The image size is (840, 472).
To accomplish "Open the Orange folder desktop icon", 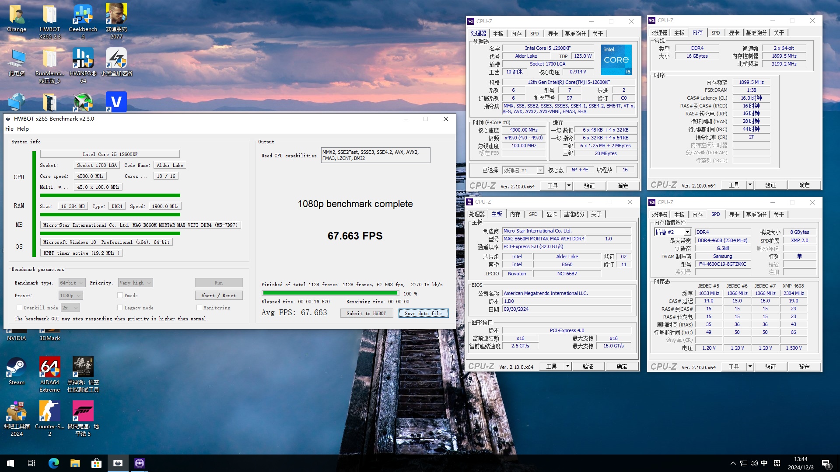I will click(17, 18).
